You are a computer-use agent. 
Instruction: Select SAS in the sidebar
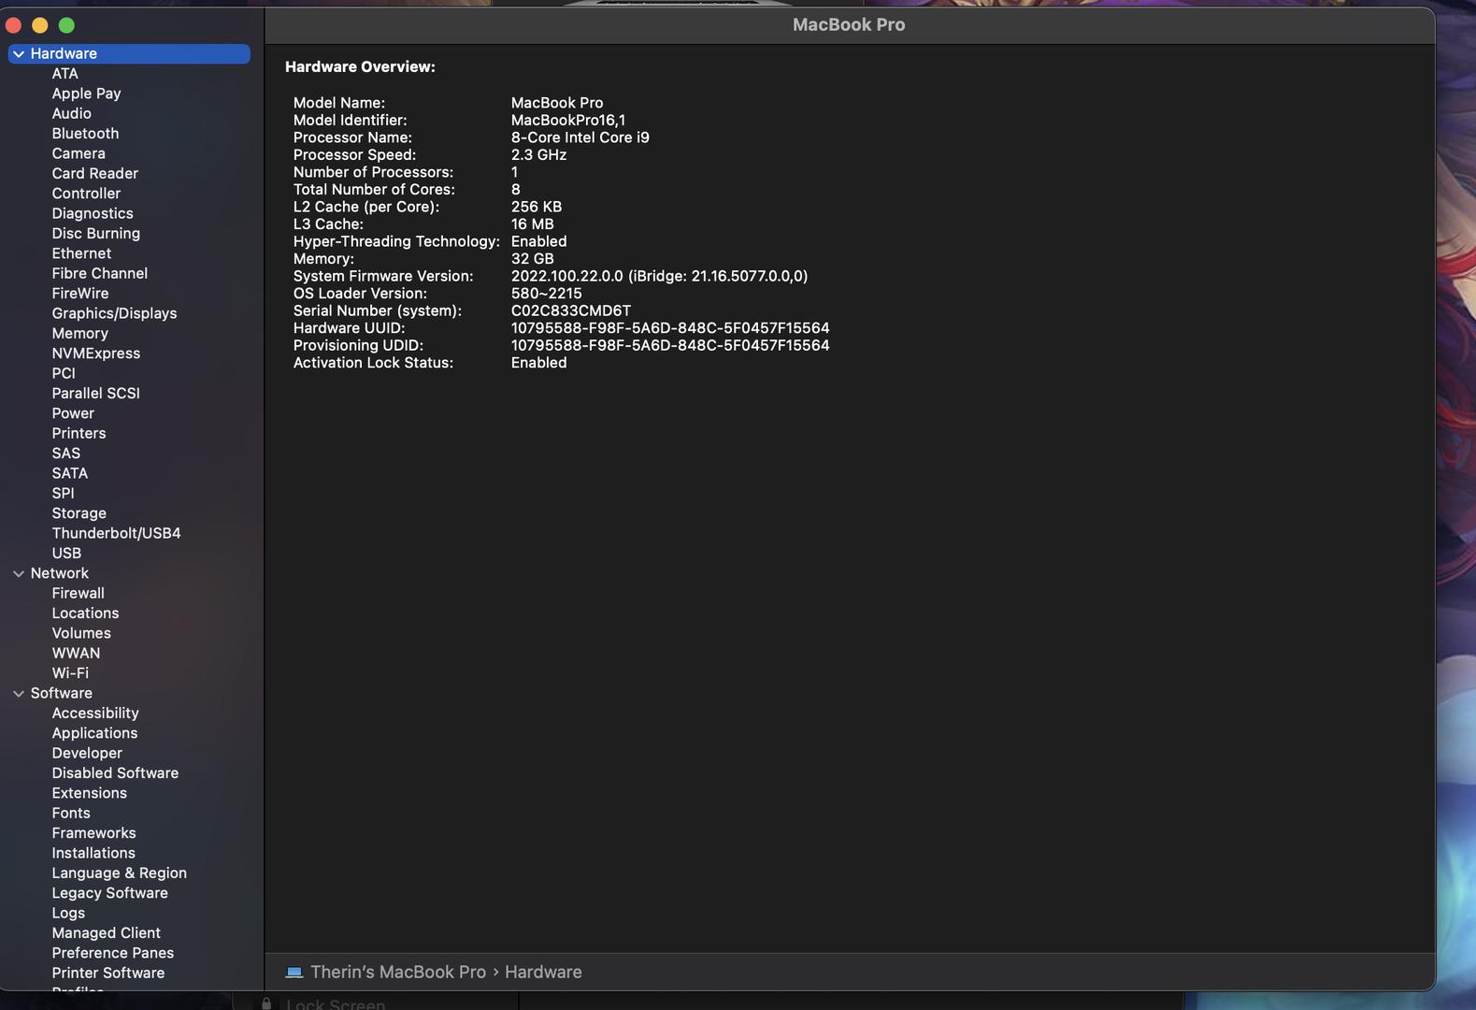point(65,453)
